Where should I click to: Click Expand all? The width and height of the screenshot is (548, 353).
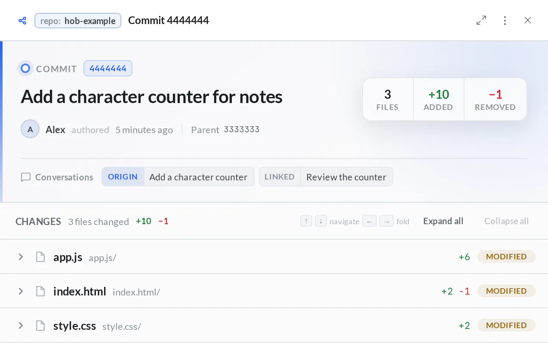click(443, 221)
